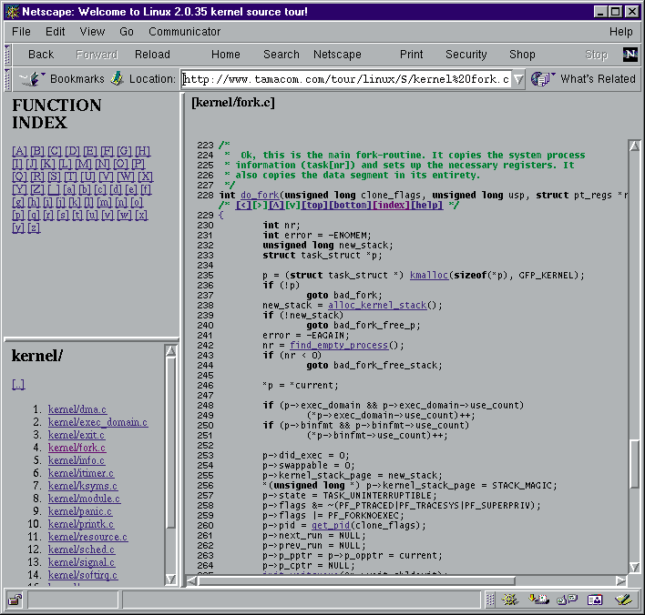Collapse the location toolbar using its left handle
Screen dimensions: 645x615
coord(7,79)
